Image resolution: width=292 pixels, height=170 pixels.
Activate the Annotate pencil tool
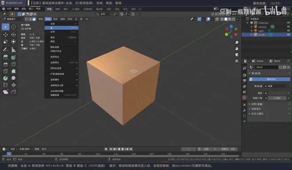(5, 50)
